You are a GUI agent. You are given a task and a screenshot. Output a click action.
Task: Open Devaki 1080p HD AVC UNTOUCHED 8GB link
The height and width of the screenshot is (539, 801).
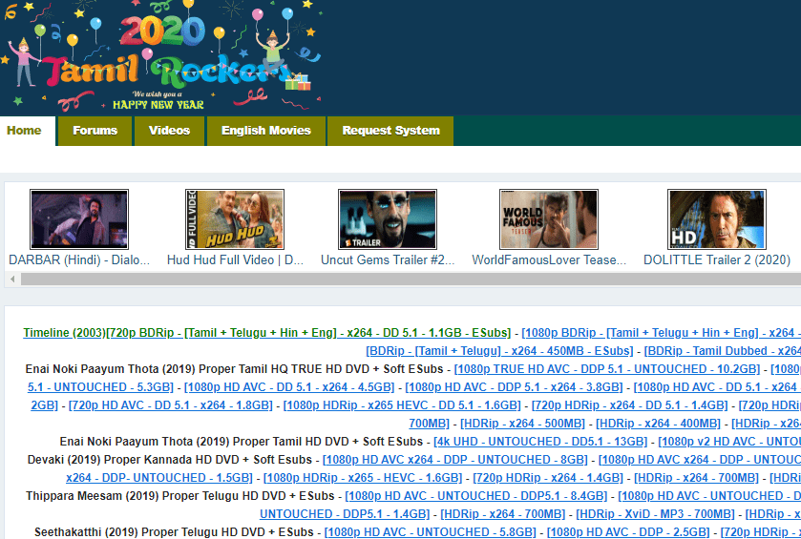(x=455, y=460)
